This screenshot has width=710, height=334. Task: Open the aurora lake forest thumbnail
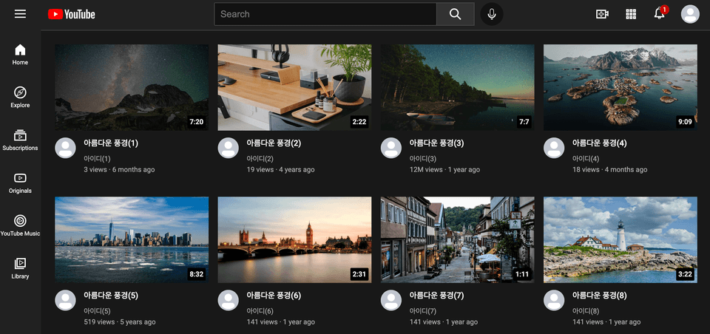click(x=457, y=87)
